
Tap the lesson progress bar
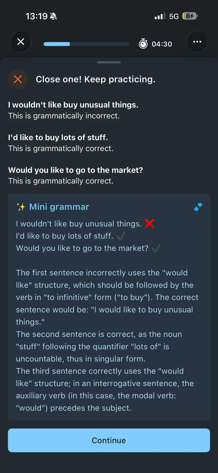[x=86, y=44]
